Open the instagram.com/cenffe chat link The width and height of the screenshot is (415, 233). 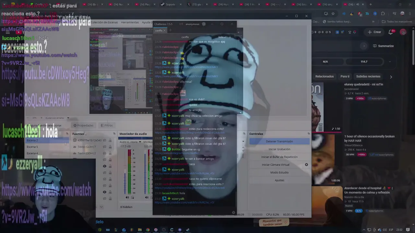point(176,153)
